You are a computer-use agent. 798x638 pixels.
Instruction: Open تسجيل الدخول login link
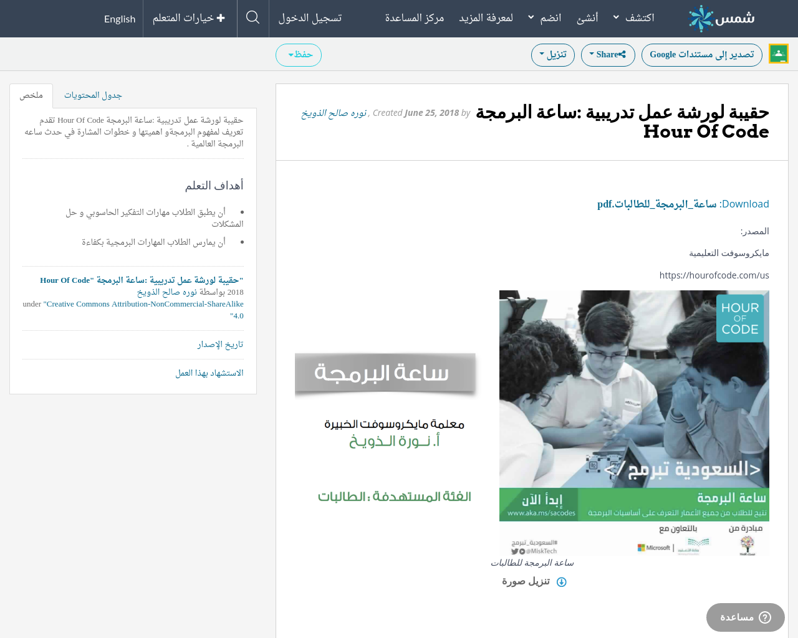click(310, 18)
